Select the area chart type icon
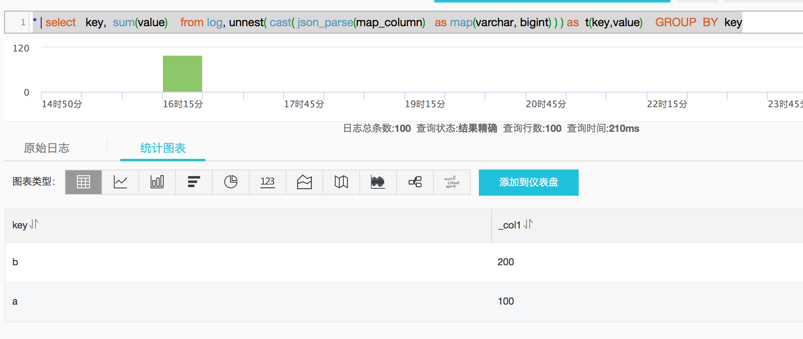The image size is (803, 339). coord(305,182)
